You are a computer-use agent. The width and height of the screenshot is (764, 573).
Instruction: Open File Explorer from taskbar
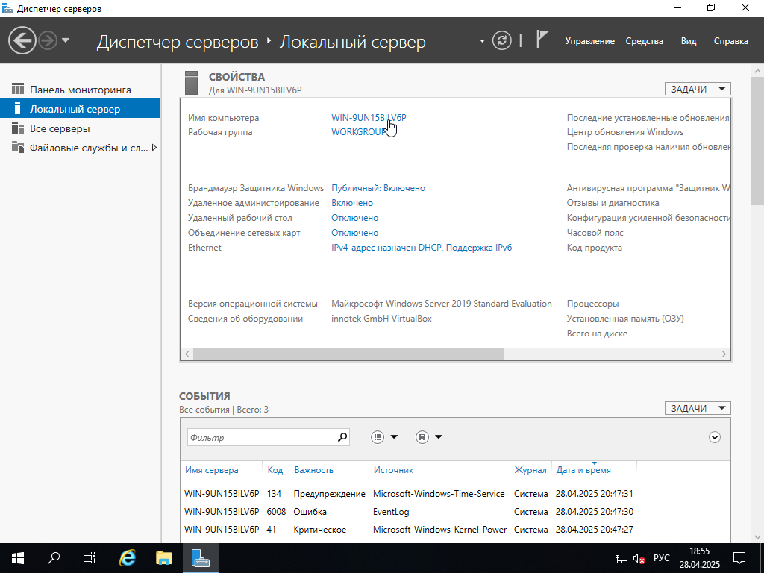point(163,558)
